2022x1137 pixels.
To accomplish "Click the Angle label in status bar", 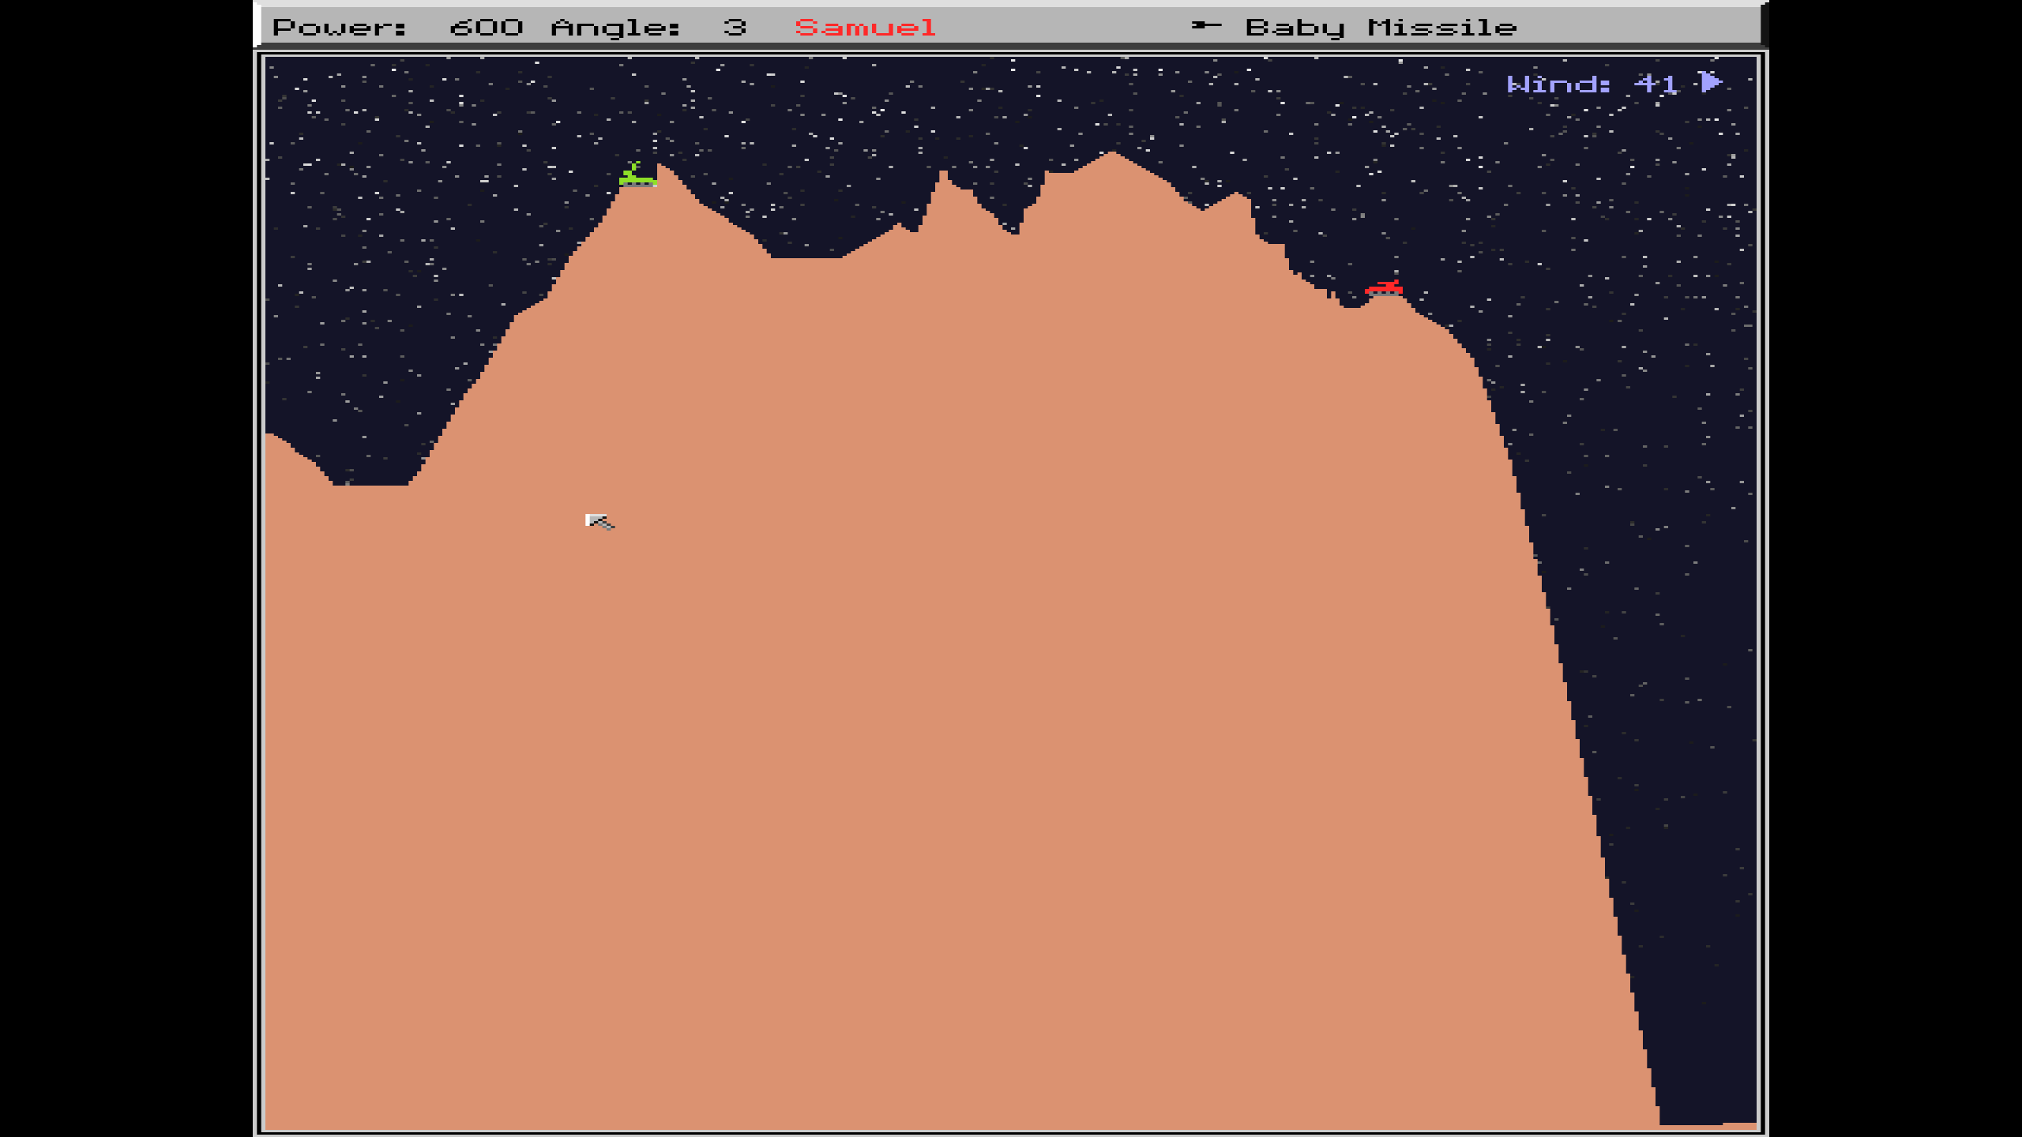I will pyautogui.click(x=615, y=28).
